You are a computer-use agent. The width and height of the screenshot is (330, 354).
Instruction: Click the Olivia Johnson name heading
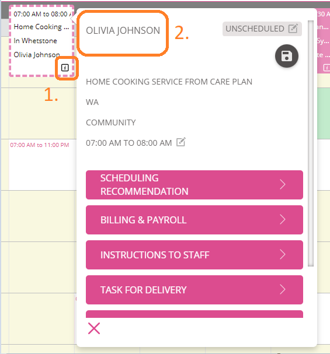(123, 30)
